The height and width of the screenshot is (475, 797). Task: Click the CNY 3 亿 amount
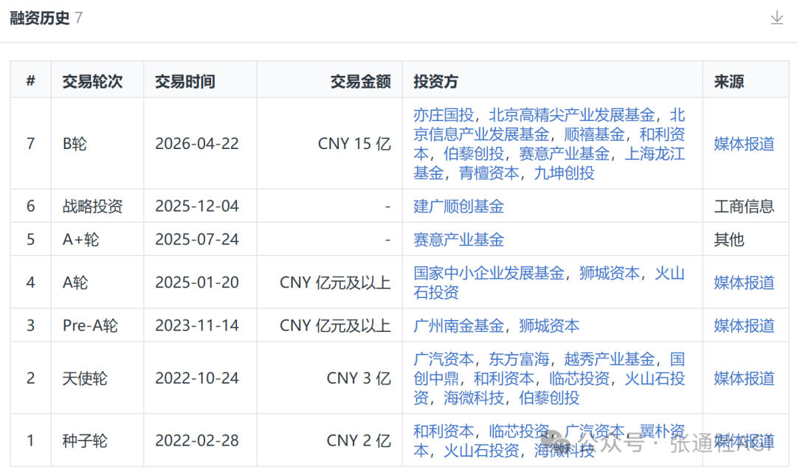coord(359,378)
